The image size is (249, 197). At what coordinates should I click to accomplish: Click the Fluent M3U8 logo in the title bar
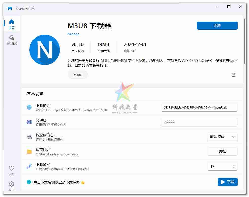10,9
